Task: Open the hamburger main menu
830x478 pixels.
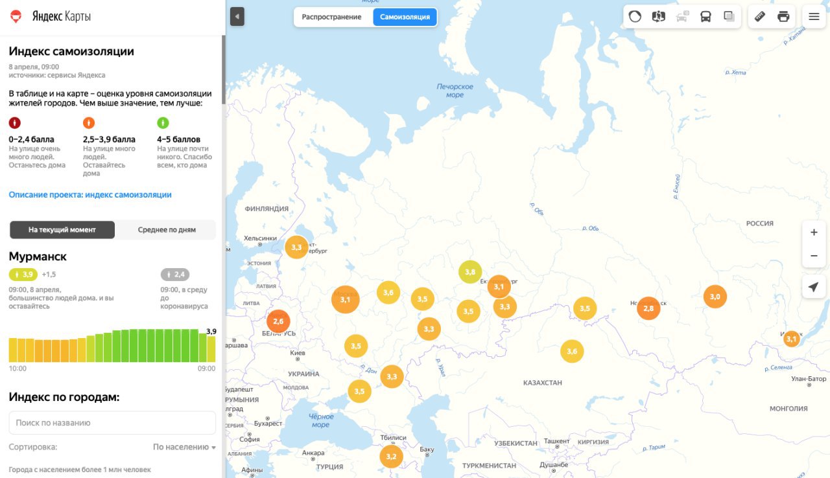Action: [x=814, y=17]
